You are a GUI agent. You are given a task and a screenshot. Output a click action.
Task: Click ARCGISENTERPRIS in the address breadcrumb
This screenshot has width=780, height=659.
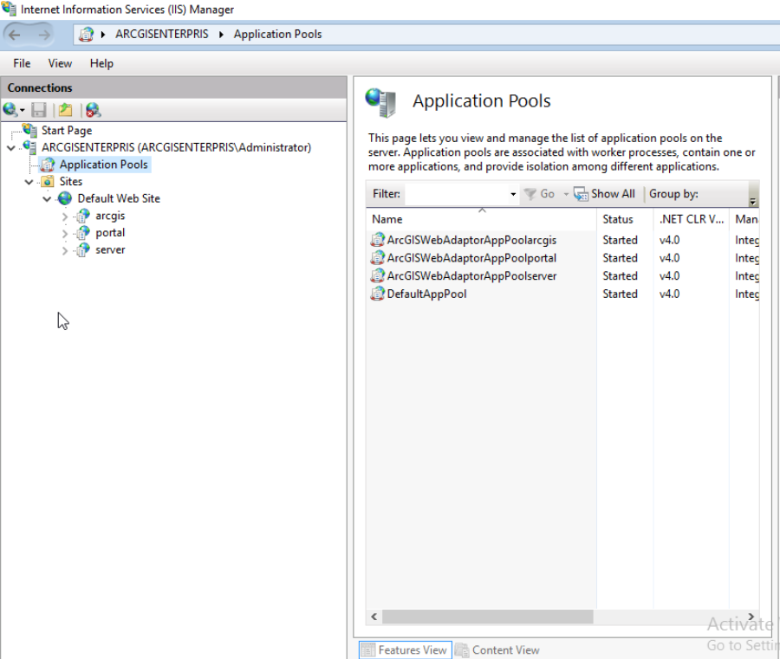coord(162,35)
